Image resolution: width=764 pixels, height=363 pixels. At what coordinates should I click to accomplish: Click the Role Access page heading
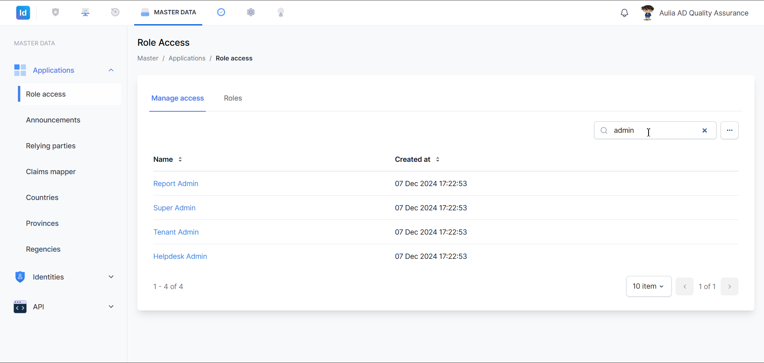tap(163, 43)
